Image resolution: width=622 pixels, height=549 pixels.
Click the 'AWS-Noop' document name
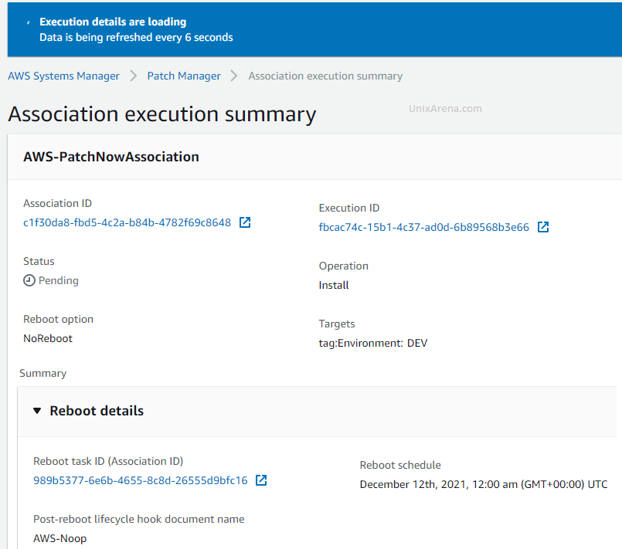60,538
